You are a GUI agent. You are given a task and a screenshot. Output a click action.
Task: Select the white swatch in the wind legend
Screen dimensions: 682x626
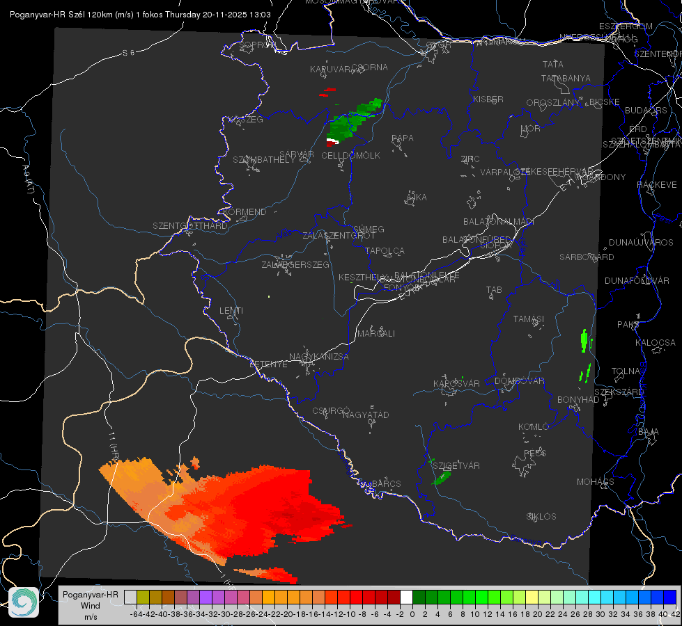click(x=406, y=597)
